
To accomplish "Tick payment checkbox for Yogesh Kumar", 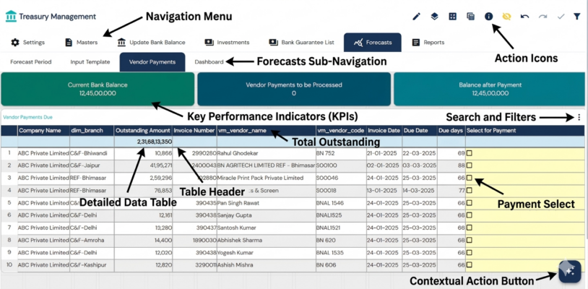I will tap(469, 253).
